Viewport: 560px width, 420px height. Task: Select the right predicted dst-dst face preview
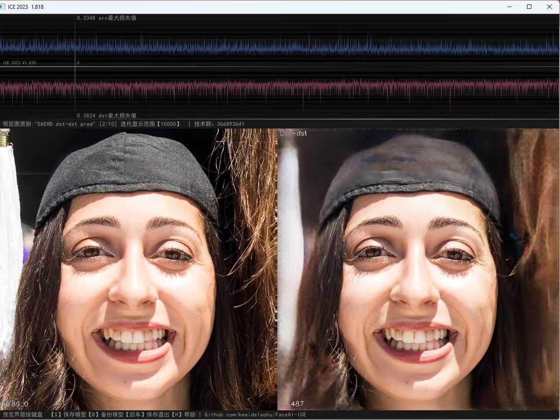418,269
